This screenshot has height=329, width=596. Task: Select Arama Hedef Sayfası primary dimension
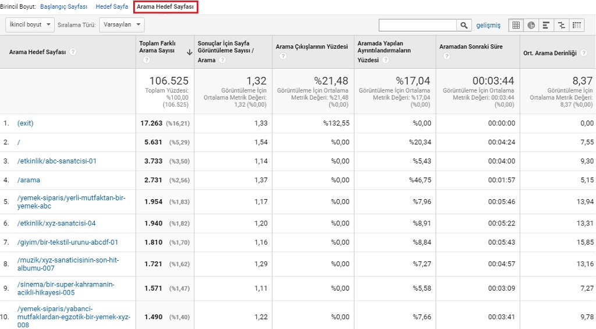(x=165, y=7)
